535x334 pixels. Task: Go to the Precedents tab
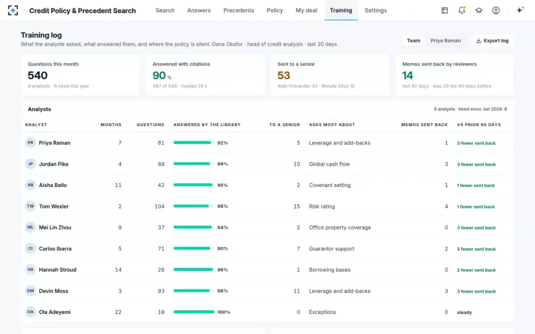[239, 10]
